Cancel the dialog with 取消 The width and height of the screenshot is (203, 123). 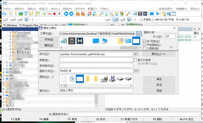point(159,85)
